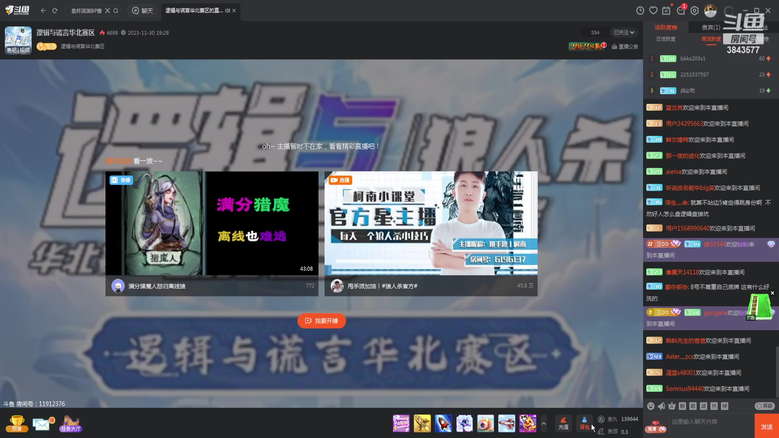Open messages chat bubble icon
The image size is (779, 438).
(681, 11)
